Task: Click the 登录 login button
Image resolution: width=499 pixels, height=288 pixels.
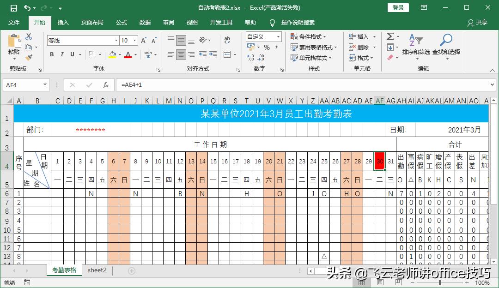Action: click(398, 8)
